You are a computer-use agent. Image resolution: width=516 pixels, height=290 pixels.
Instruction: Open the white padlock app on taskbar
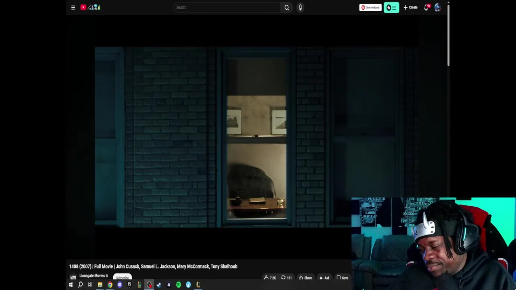point(169,285)
